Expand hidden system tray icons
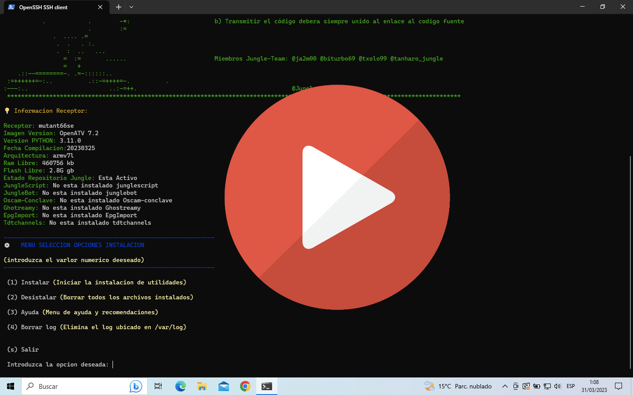 [505, 386]
